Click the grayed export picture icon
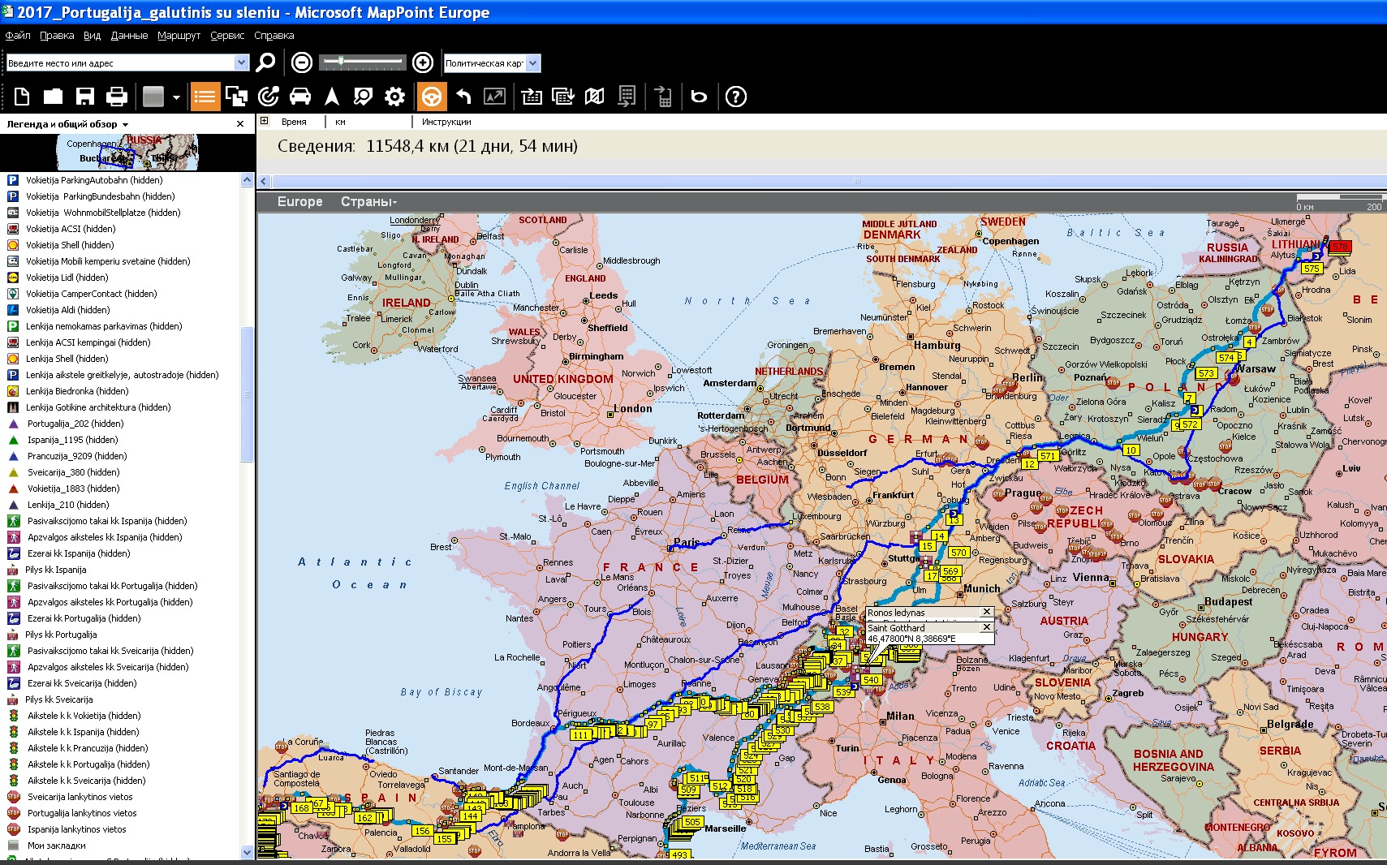1387x865 pixels. (494, 97)
